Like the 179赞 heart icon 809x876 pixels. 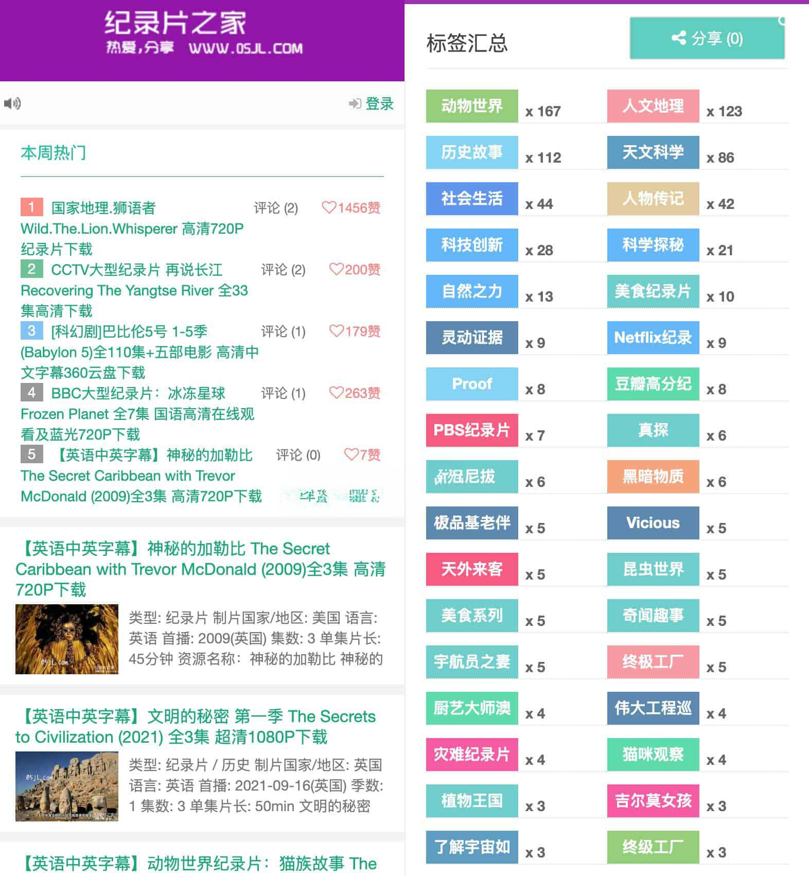[336, 331]
